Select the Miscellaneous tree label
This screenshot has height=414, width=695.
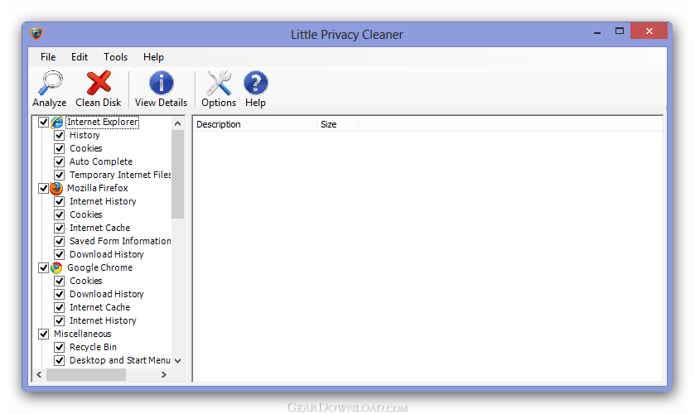pyautogui.click(x=83, y=334)
